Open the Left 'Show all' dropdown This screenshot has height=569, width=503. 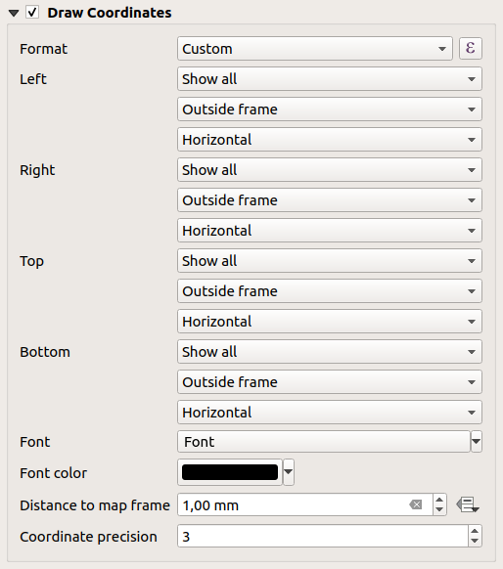coord(330,79)
